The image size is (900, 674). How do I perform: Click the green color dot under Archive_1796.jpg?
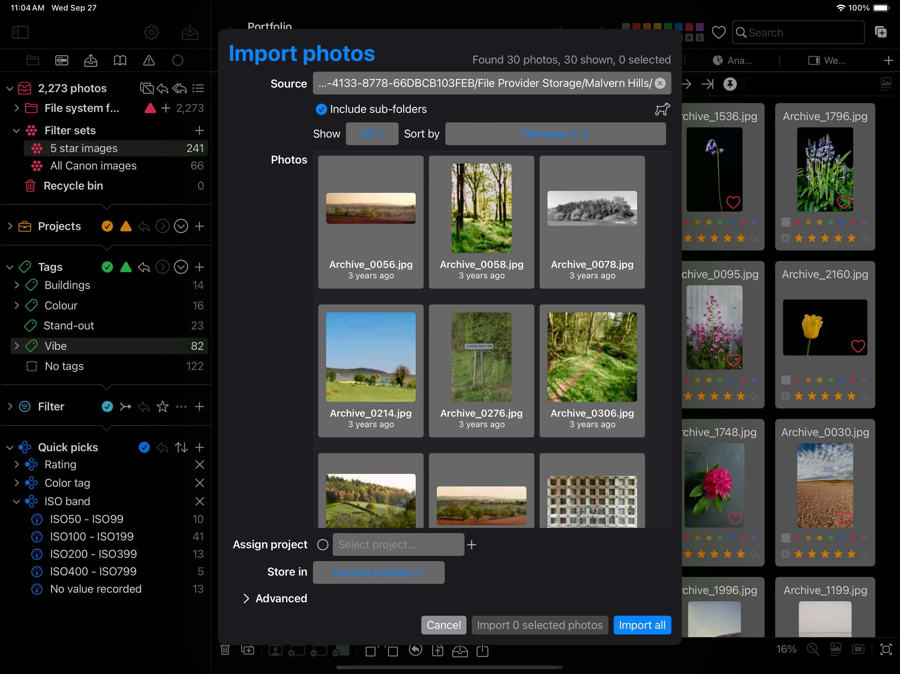831,222
